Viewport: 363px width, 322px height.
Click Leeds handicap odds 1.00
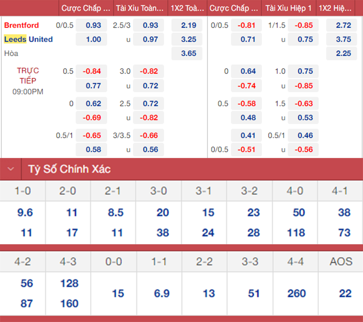[x=93, y=39]
